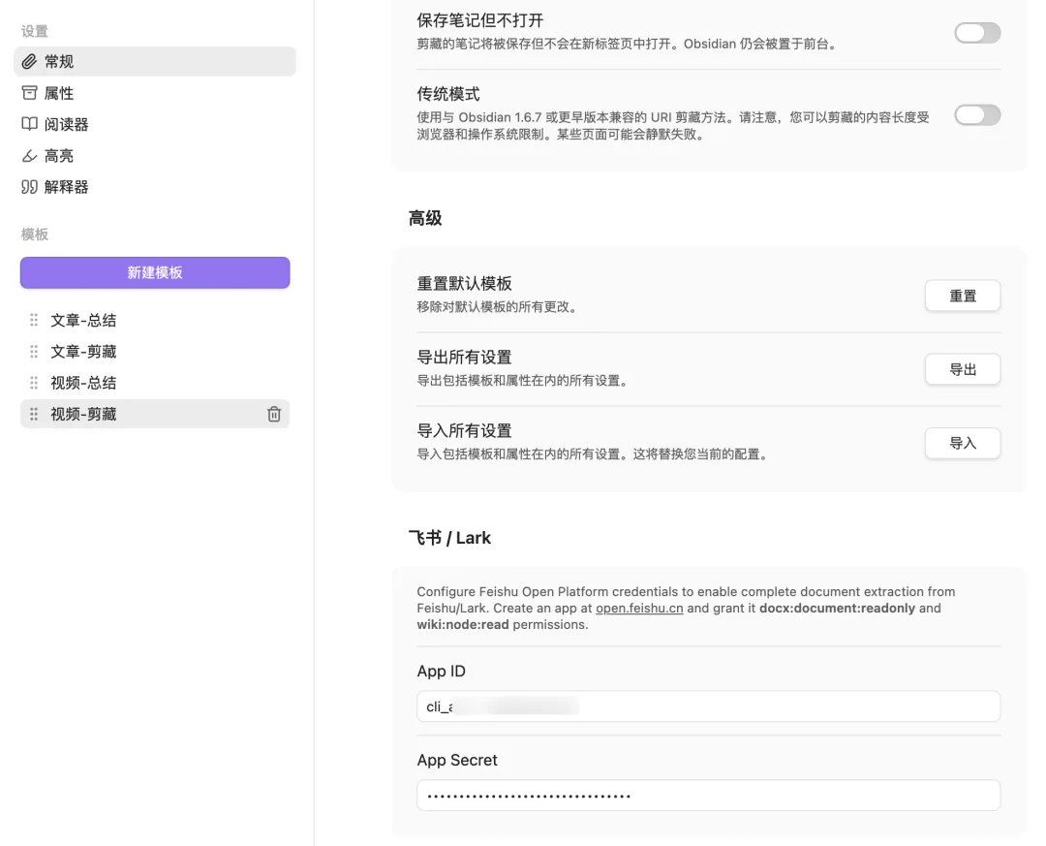Screen dimensions: 1046x846
Task: Click drag handle of 文章-总结 template
Action: click(34, 321)
